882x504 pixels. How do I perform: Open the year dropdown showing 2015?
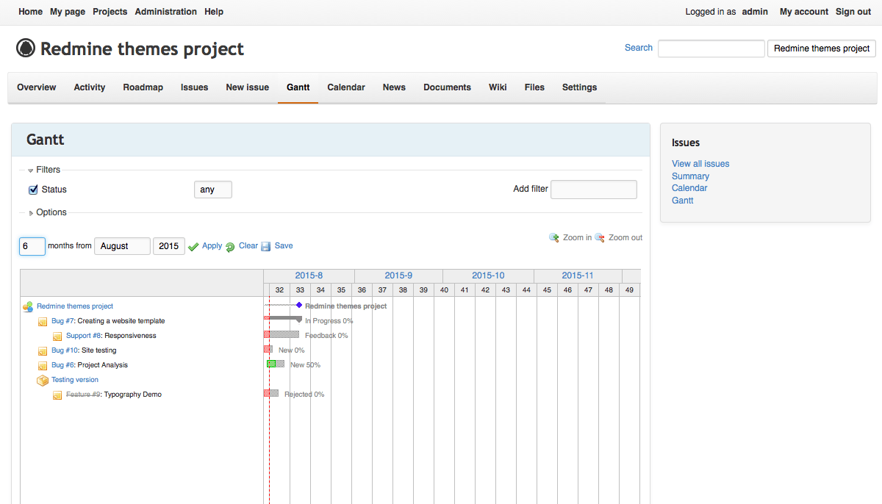pyautogui.click(x=169, y=246)
